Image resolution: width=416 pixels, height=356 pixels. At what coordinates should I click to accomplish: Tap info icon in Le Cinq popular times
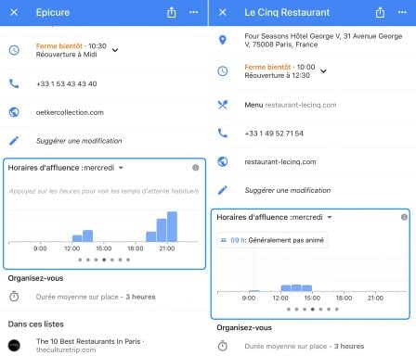(x=404, y=217)
